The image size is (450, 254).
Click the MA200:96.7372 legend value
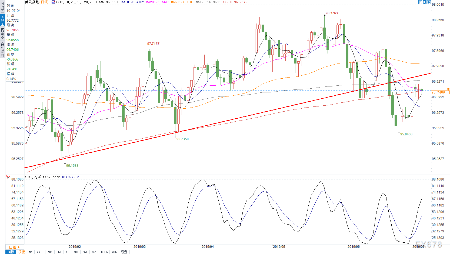point(235,2)
